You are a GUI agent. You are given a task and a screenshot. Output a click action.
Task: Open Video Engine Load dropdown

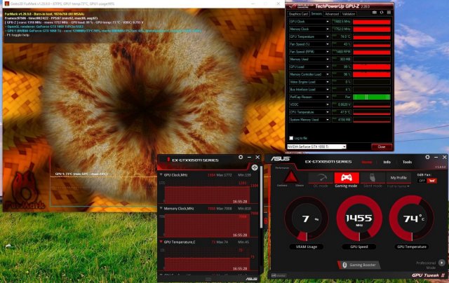pyautogui.click(x=328, y=82)
